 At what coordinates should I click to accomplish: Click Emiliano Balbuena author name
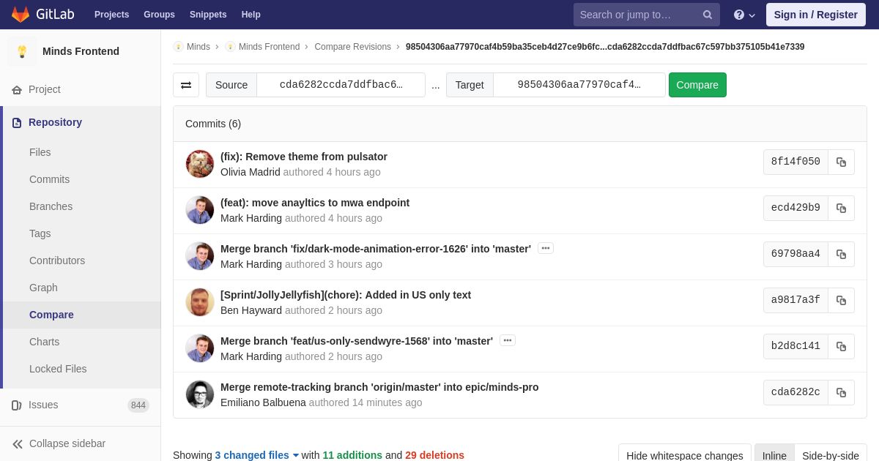coord(263,402)
